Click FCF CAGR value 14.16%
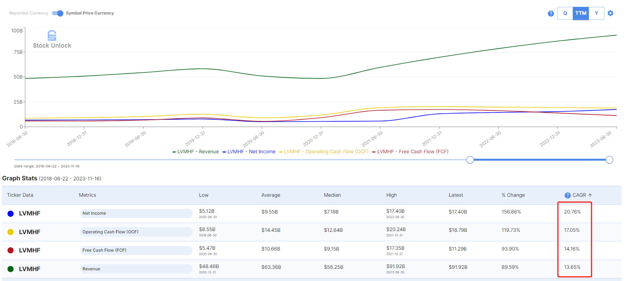627x281 pixels. click(x=572, y=249)
